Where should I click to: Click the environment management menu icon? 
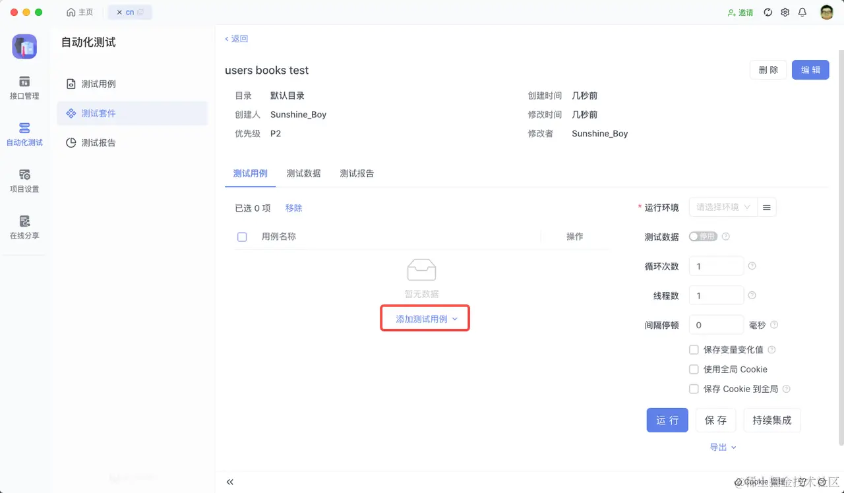(766, 207)
